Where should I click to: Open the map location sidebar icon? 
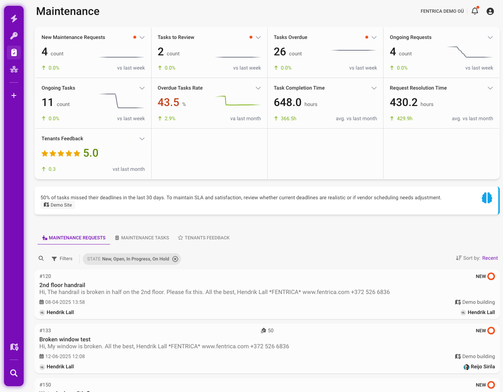14,347
